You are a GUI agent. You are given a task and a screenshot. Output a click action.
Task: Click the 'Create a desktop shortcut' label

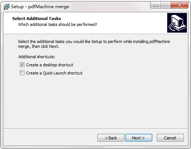[x=49, y=65]
